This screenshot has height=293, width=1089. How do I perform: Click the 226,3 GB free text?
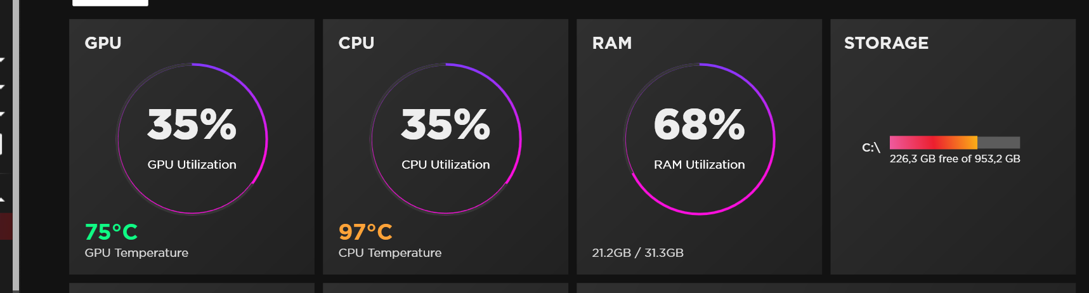pyautogui.click(x=955, y=159)
